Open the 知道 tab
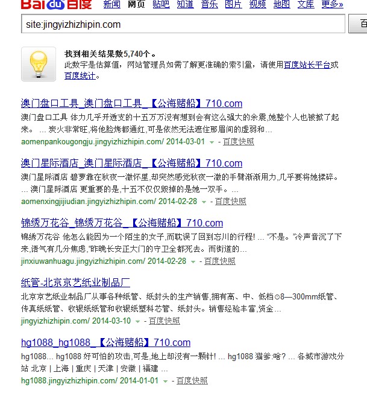Image resolution: width=367 pixels, height=393 pixels. click(x=186, y=4)
